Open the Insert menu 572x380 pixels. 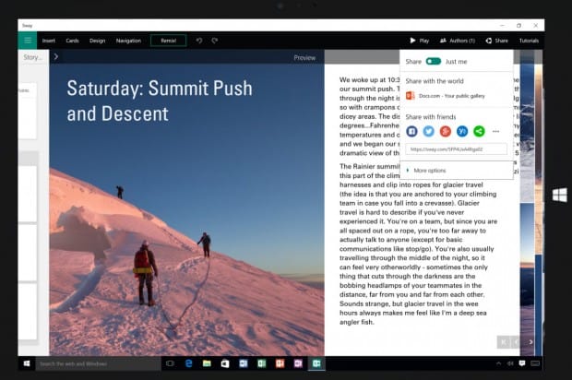tap(49, 41)
